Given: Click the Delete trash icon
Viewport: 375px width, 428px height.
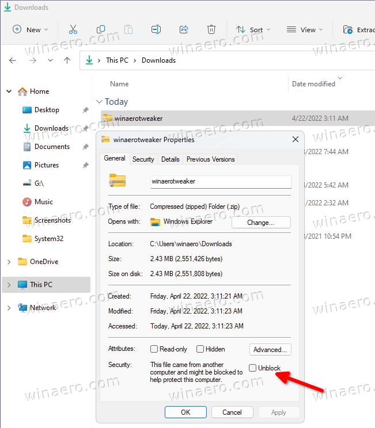Looking at the screenshot, I should click(211, 29).
